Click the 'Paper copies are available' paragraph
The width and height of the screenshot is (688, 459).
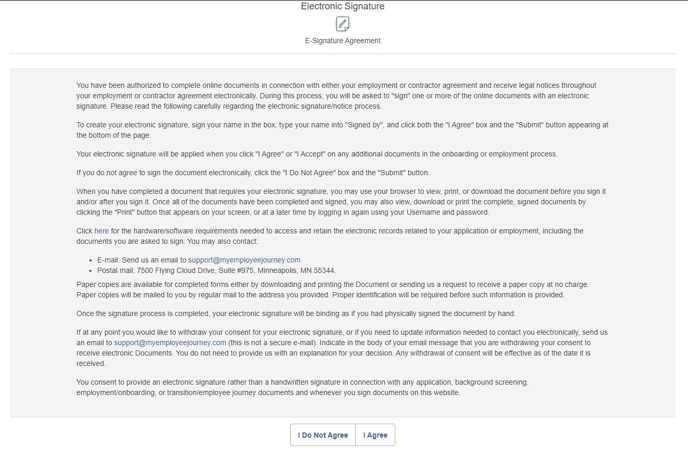click(x=332, y=290)
